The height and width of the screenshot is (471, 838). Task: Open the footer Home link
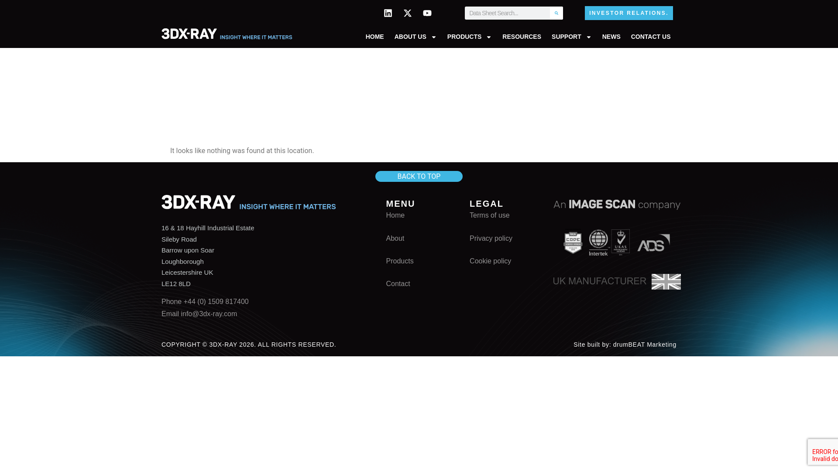click(395, 215)
